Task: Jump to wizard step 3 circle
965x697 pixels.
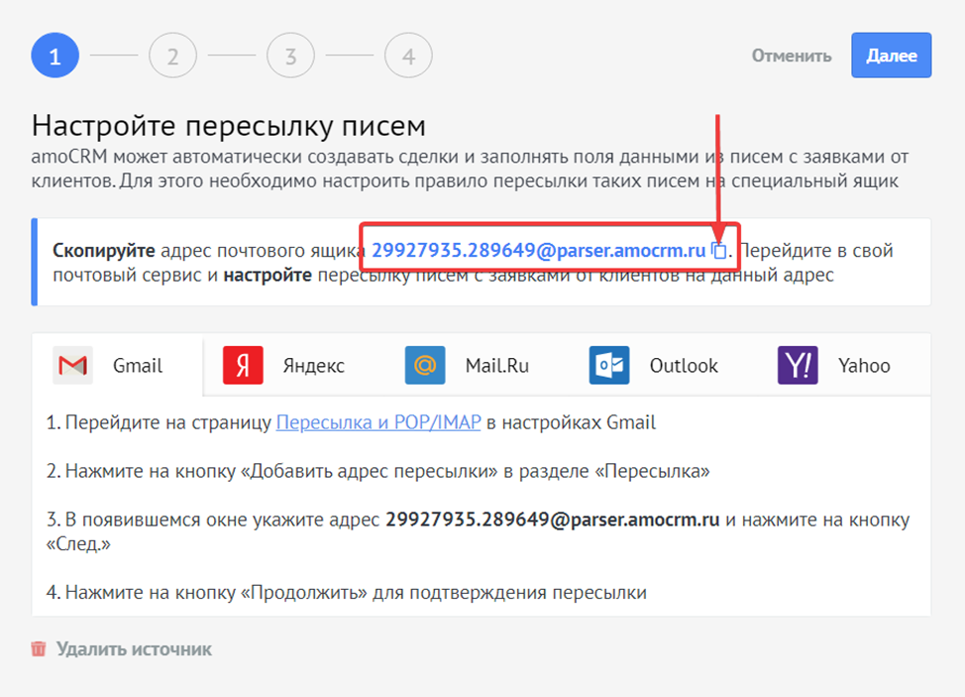Action: [x=290, y=56]
